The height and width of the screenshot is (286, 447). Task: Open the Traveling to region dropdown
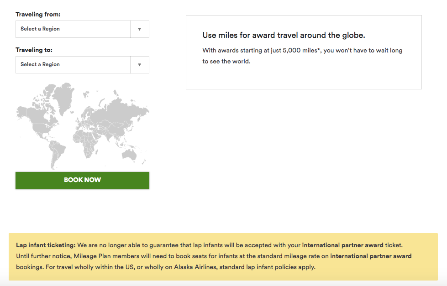tap(82, 65)
